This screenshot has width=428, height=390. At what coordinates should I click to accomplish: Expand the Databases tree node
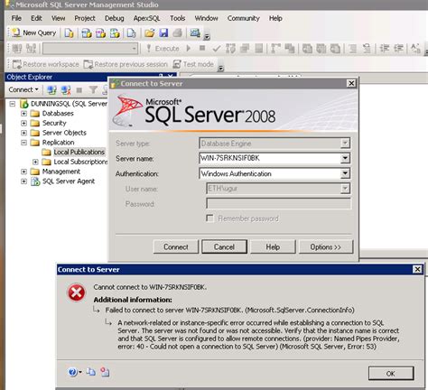click(x=23, y=114)
